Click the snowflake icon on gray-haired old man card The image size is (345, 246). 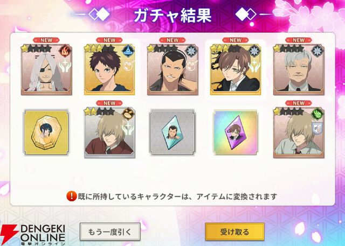(318, 51)
